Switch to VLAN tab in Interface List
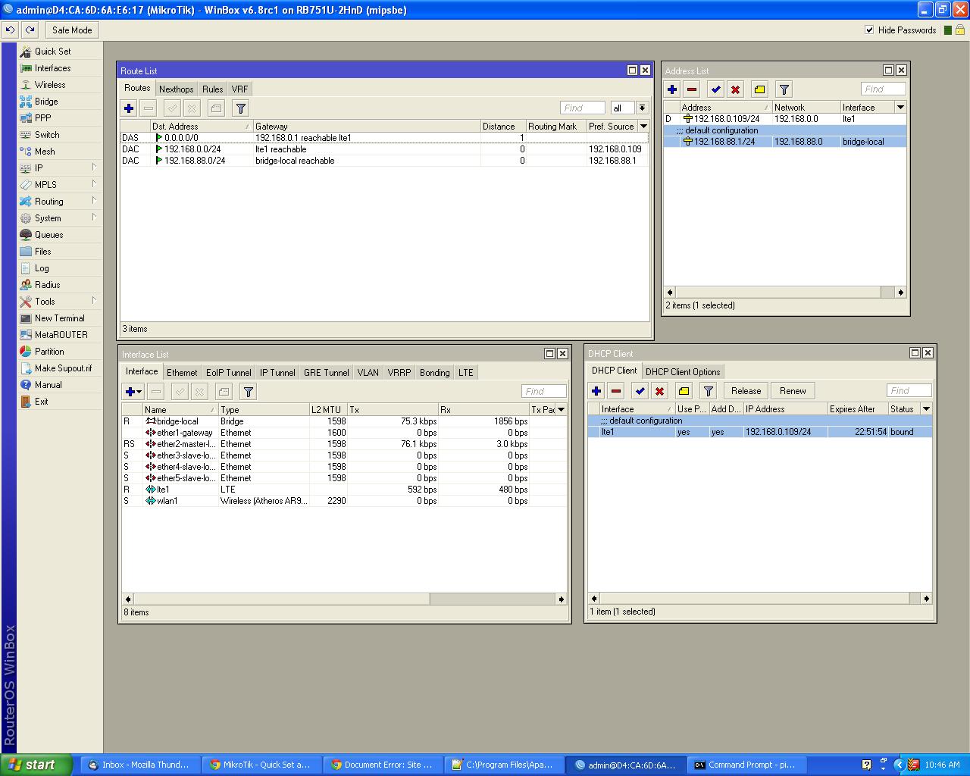Screen dimensions: 970x776 click(368, 372)
